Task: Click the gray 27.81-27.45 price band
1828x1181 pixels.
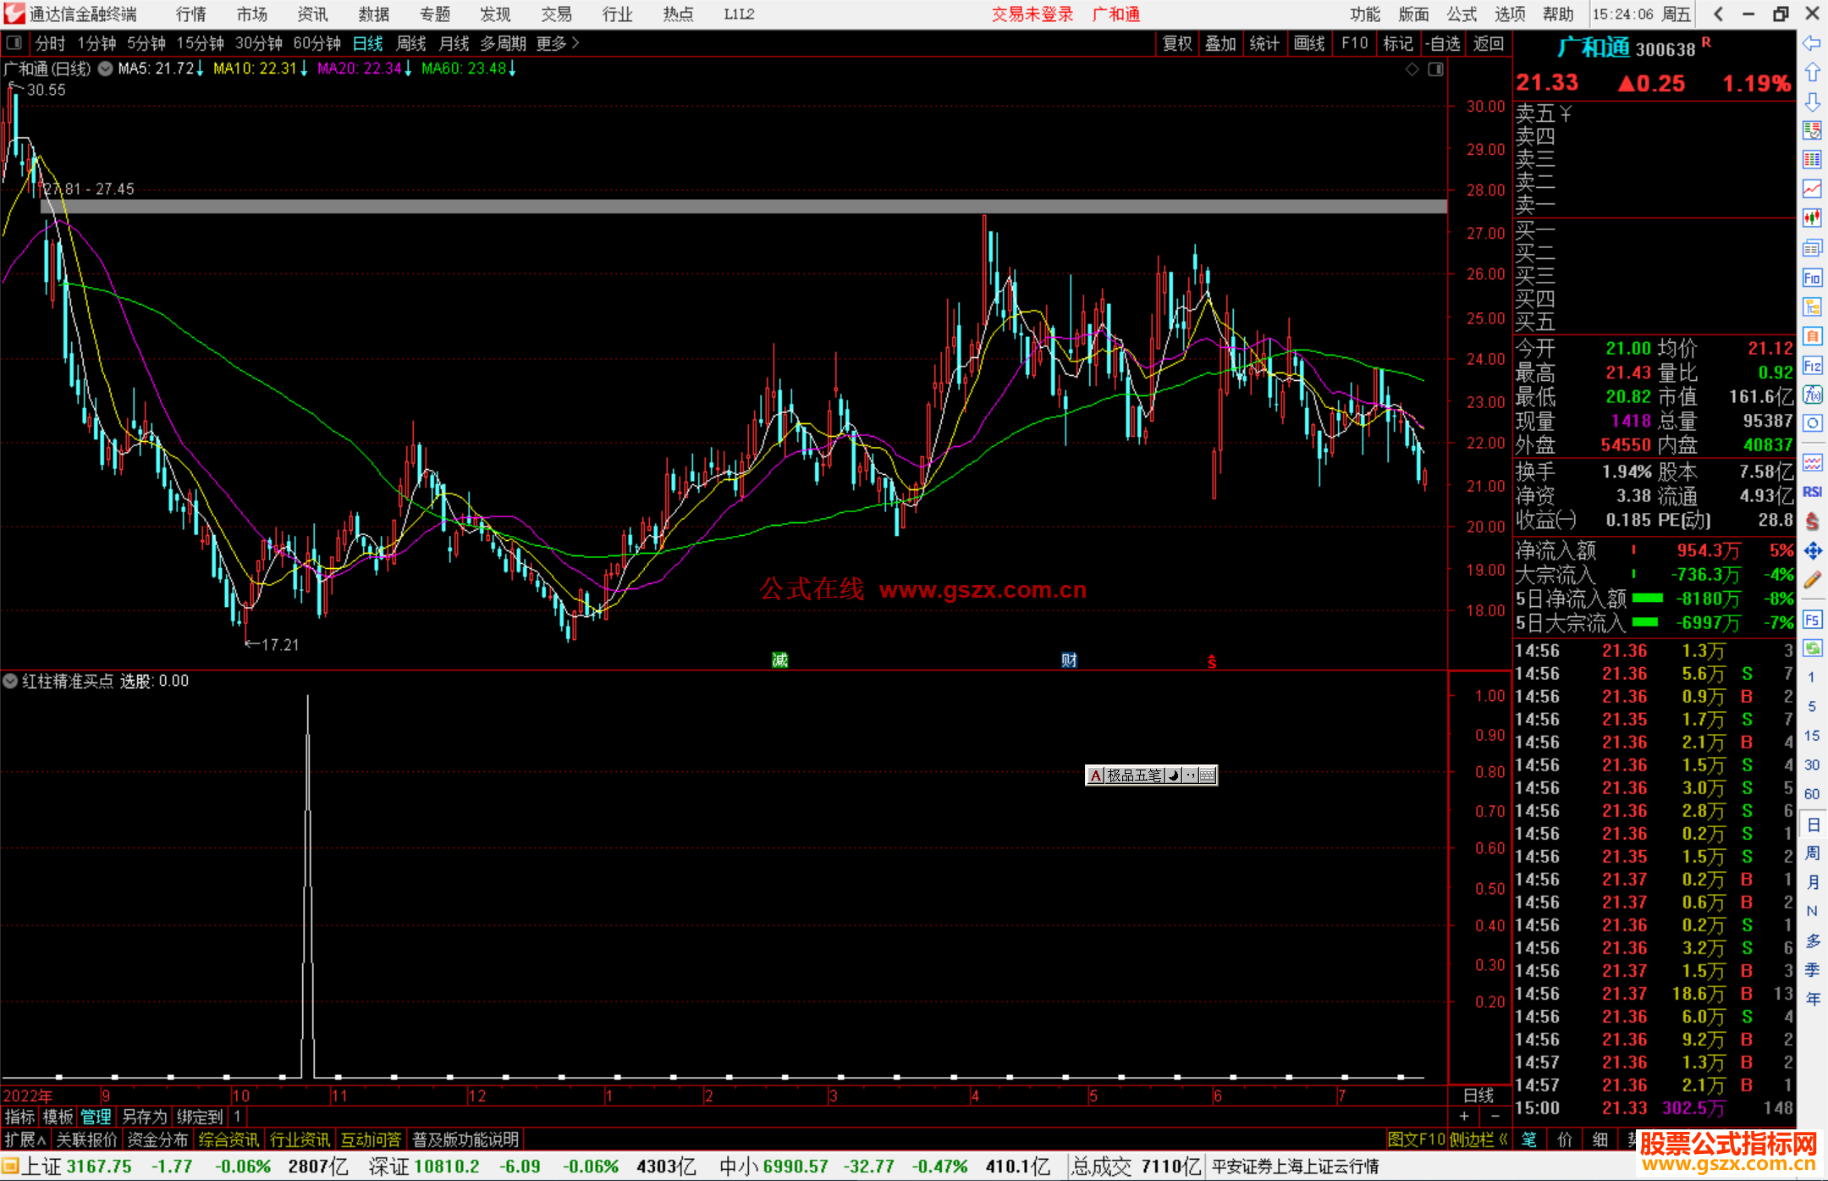Action: tap(743, 207)
